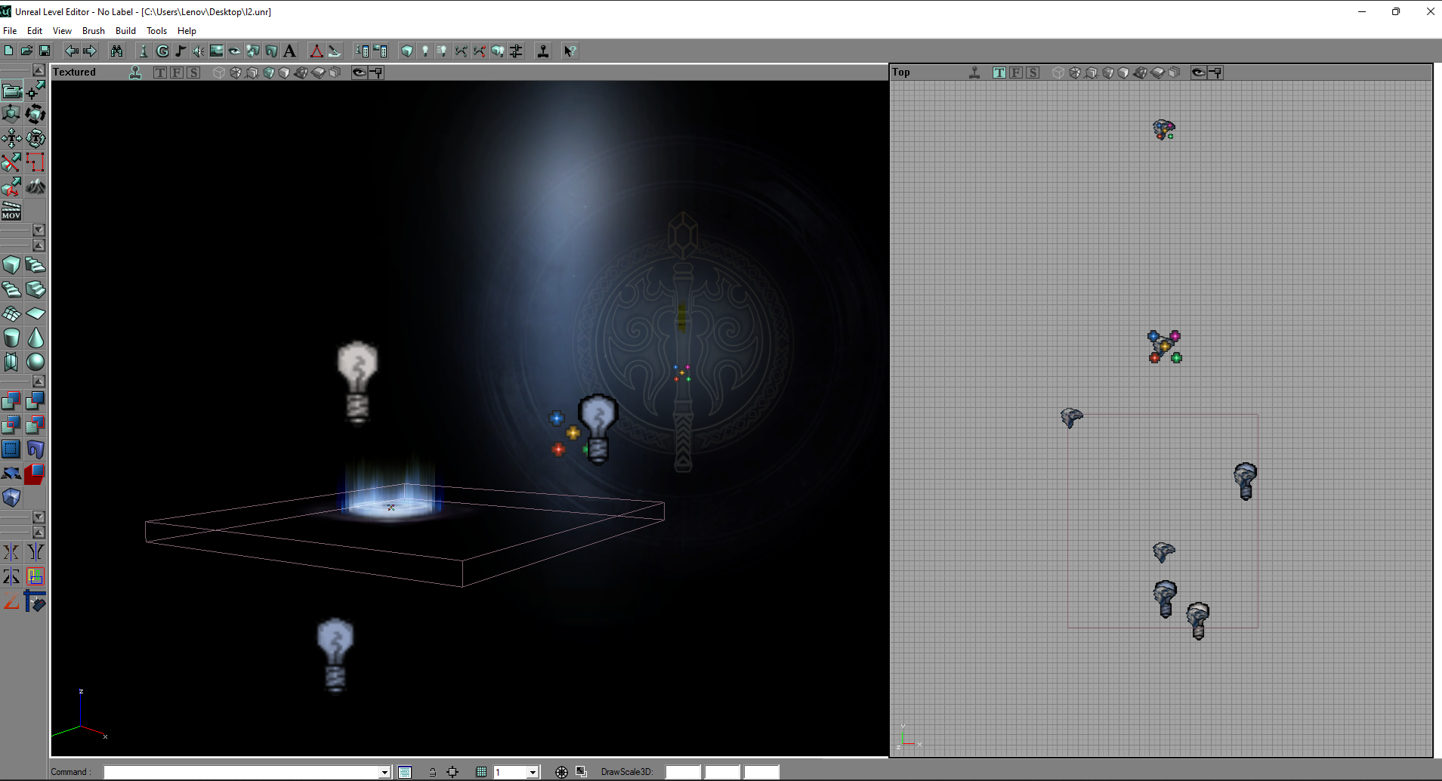Select Terrain Editing mountain tool

click(x=36, y=187)
